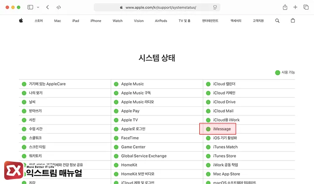Show the tab overview
This screenshot has height=184, width=314.
[x=306, y=7]
